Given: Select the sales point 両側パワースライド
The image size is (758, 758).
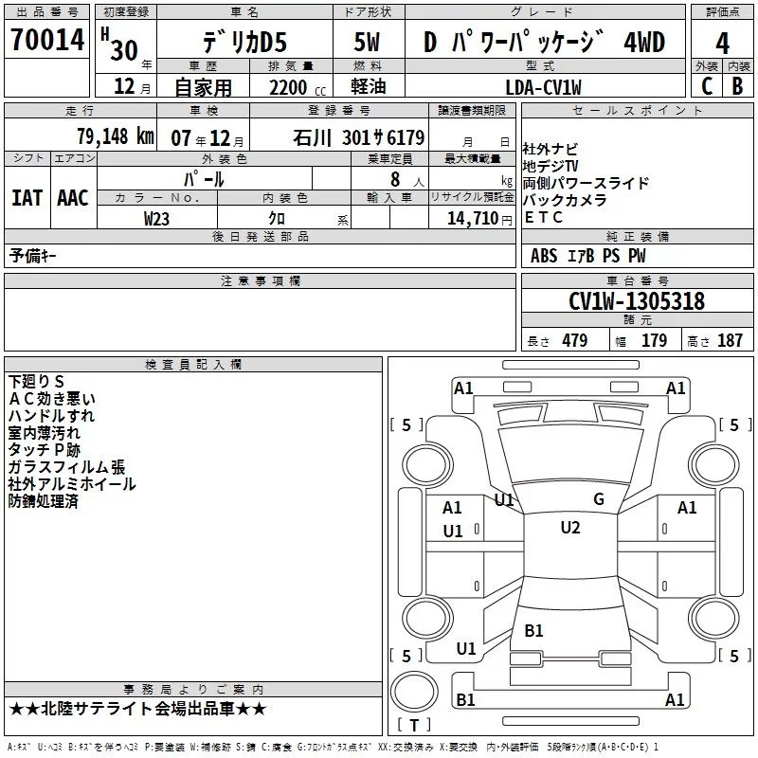Looking at the screenshot, I should 586,183.
